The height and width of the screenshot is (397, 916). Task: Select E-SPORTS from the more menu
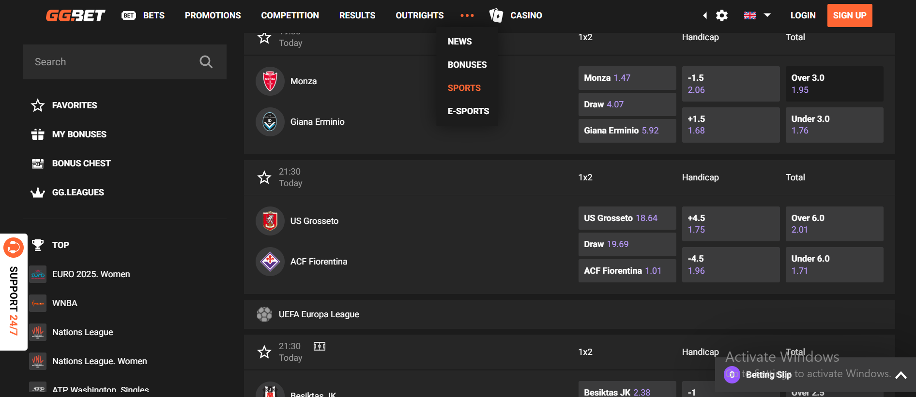(468, 111)
